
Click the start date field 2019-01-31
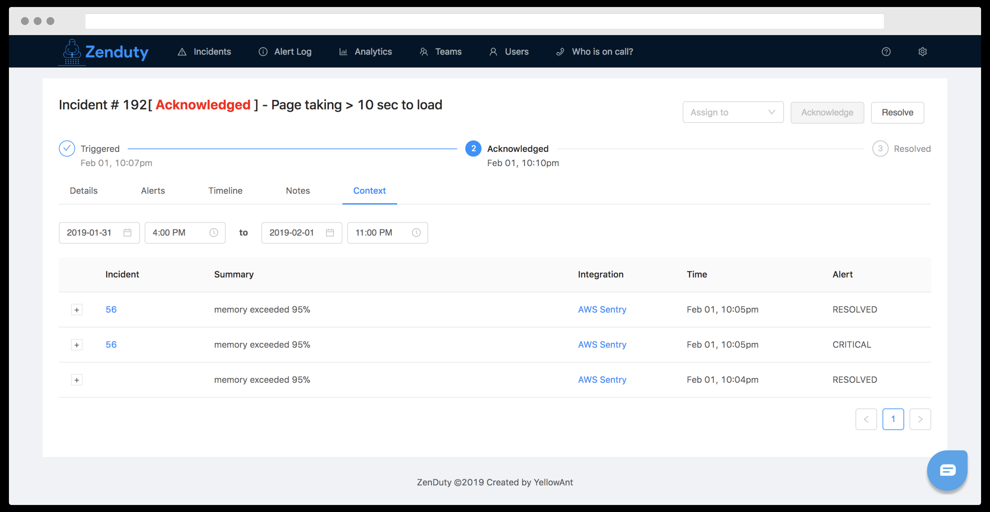[x=99, y=233]
